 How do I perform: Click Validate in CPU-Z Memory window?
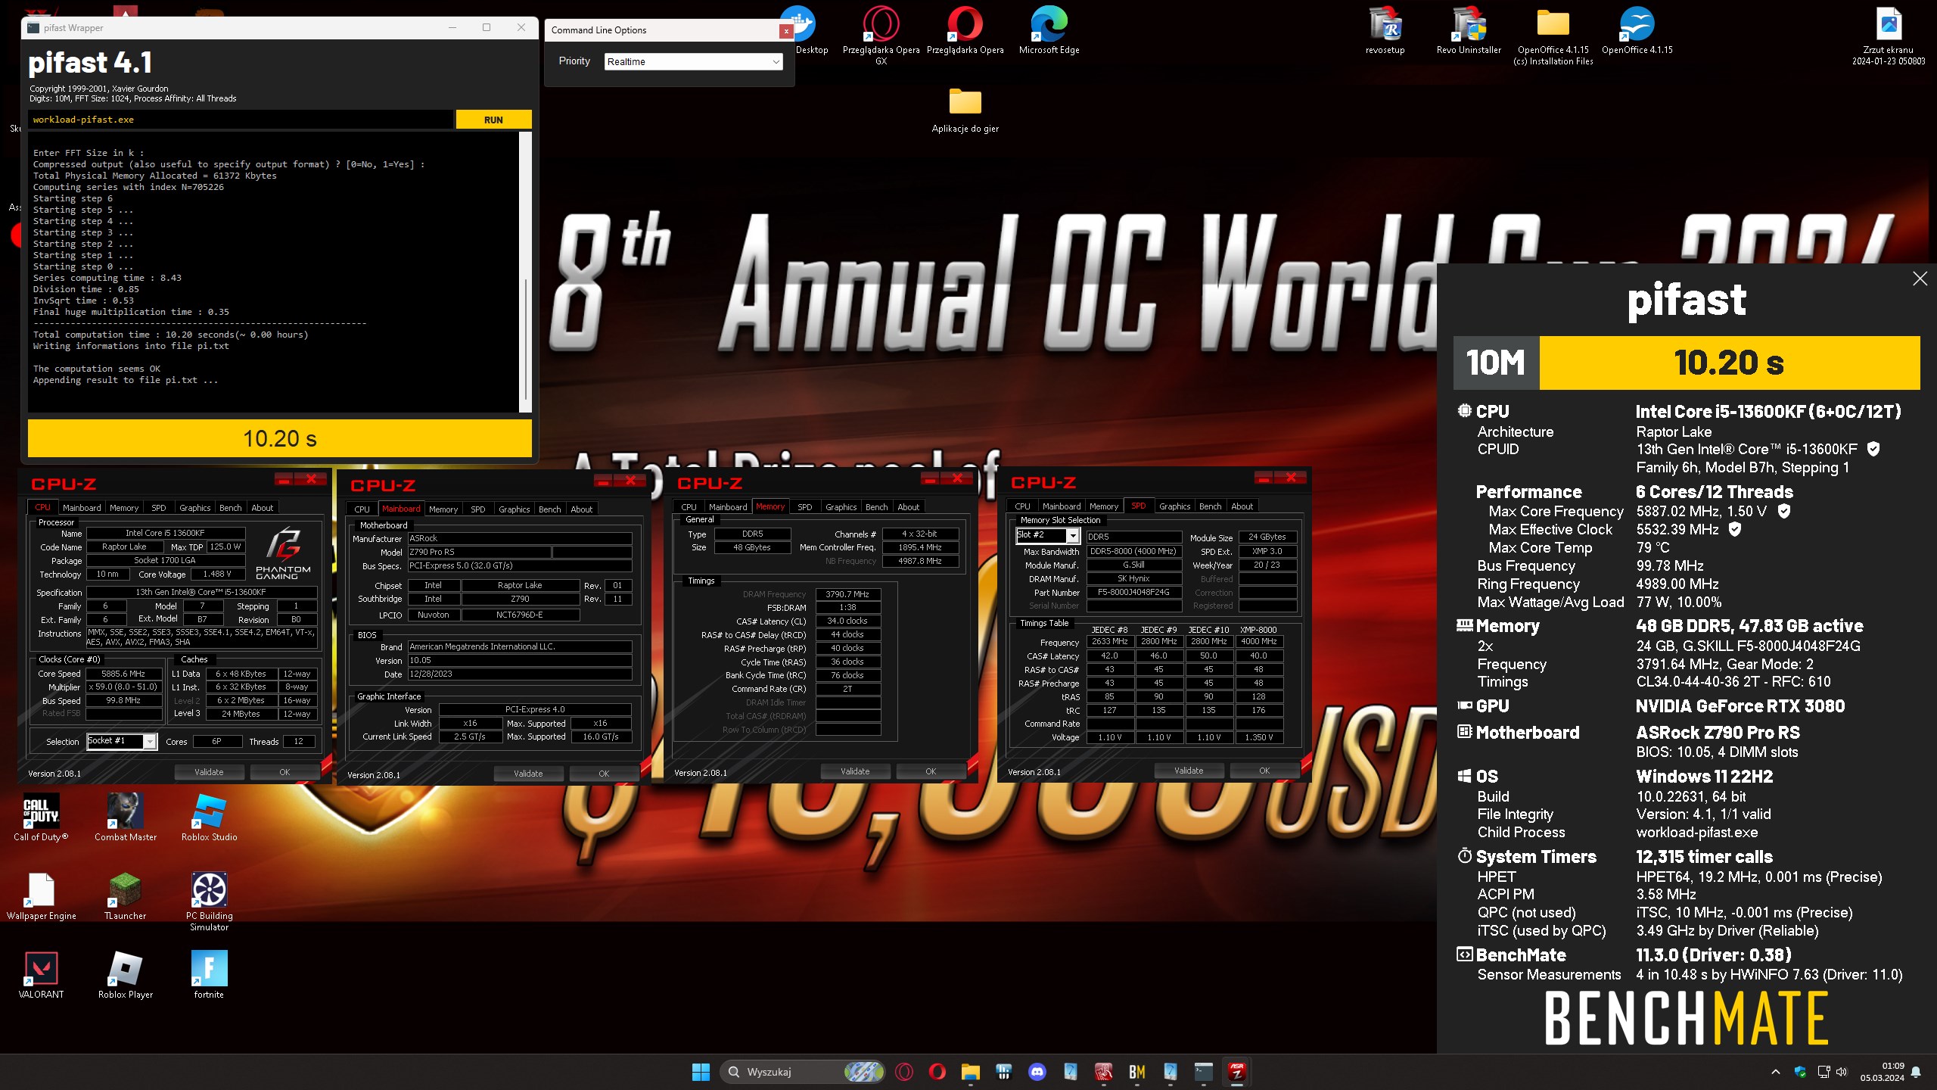855,771
